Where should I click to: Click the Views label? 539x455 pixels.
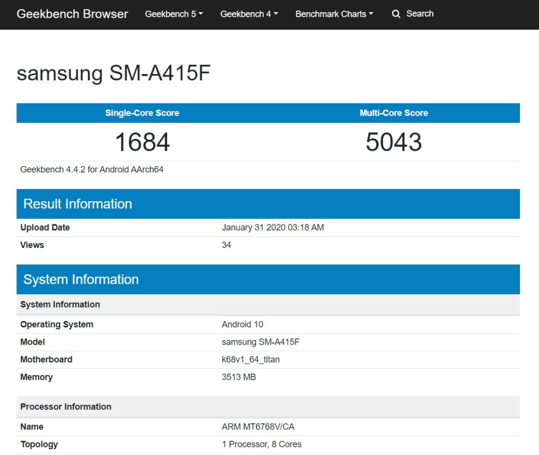pyautogui.click(x=32, y=245)
